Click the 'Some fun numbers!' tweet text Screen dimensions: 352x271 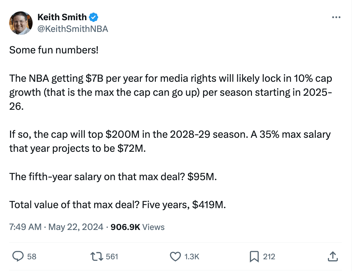[x=54, y=50]
